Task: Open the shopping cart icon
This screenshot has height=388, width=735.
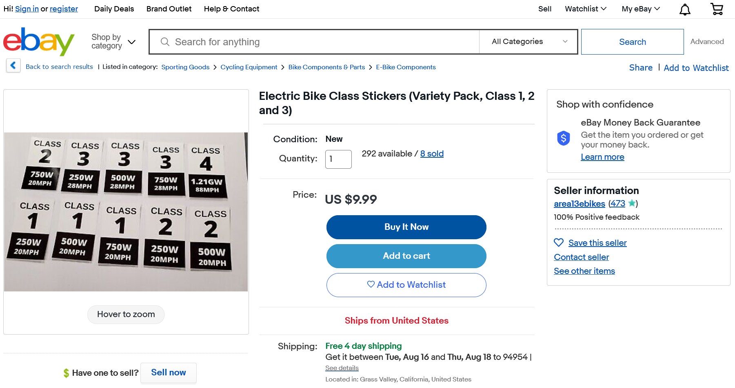Action: point(717,9)
